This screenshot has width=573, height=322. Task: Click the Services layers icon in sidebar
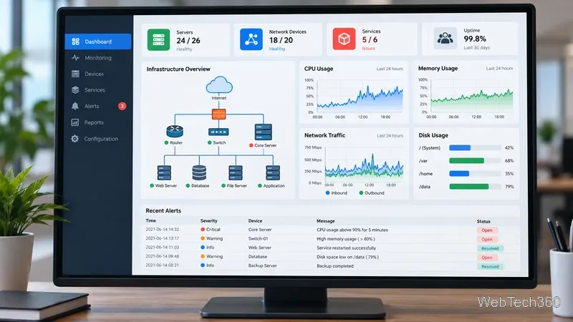click(75, 90)
